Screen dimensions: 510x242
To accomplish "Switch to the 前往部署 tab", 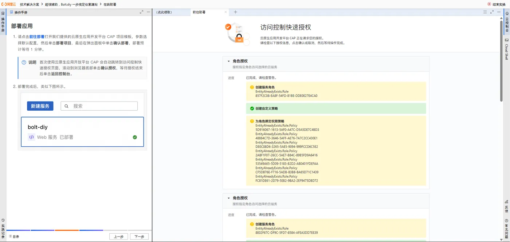I will (199, 12).
